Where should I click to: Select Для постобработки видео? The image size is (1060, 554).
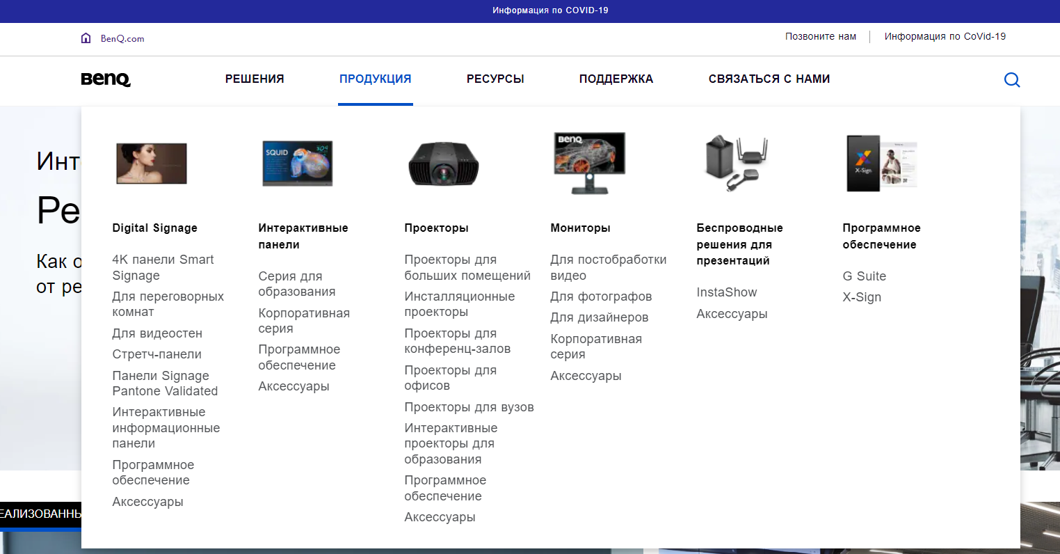(x=609, y=268)
